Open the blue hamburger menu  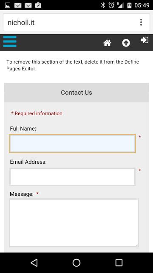click(x=10, y=41)
